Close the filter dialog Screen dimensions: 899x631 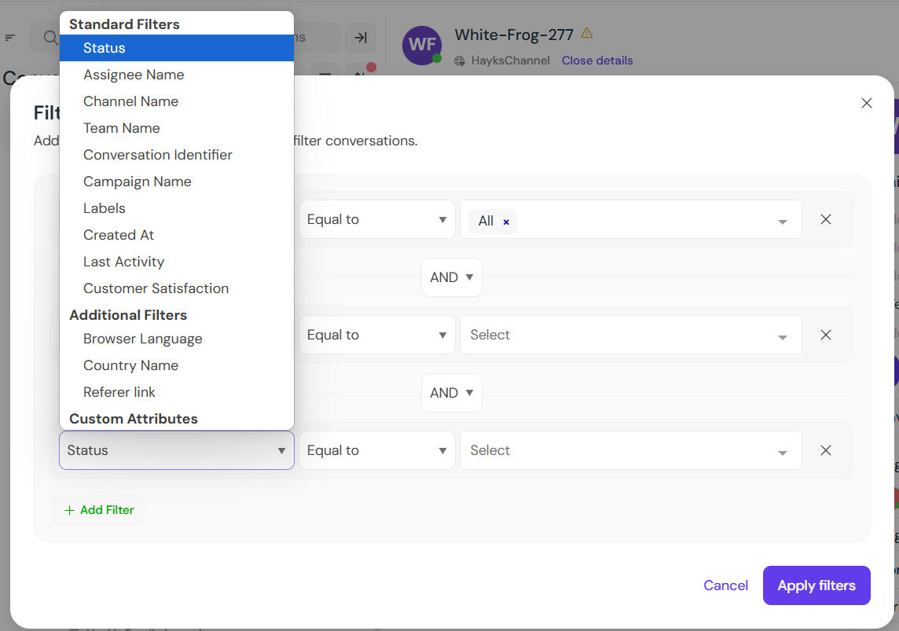866,103
